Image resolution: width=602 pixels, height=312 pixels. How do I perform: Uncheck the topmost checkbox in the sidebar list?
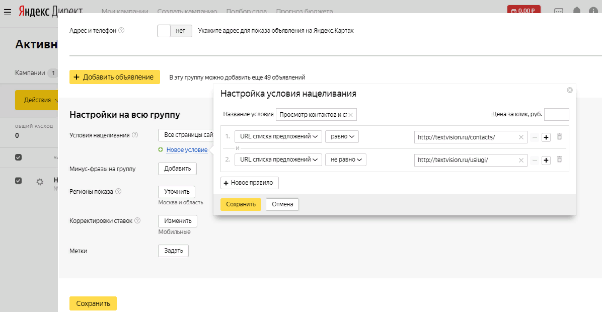click(19, 157)
